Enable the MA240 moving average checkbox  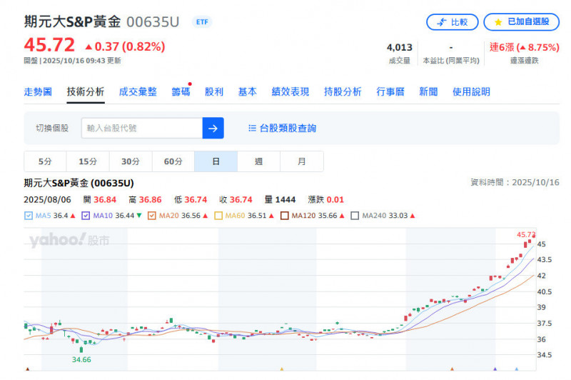(x=355, y=216)
